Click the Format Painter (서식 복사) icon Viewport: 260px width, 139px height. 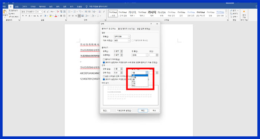10,17
